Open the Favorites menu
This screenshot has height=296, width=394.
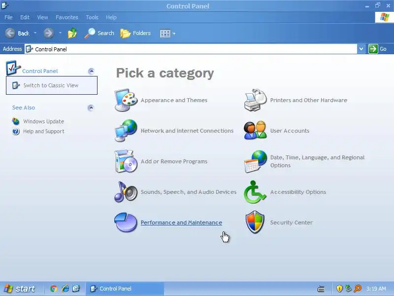pos(67,17)
